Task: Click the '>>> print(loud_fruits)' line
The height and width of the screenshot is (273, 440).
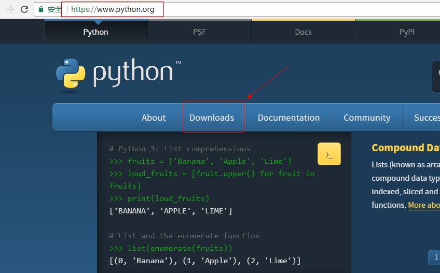Action: tap(159, 198)
